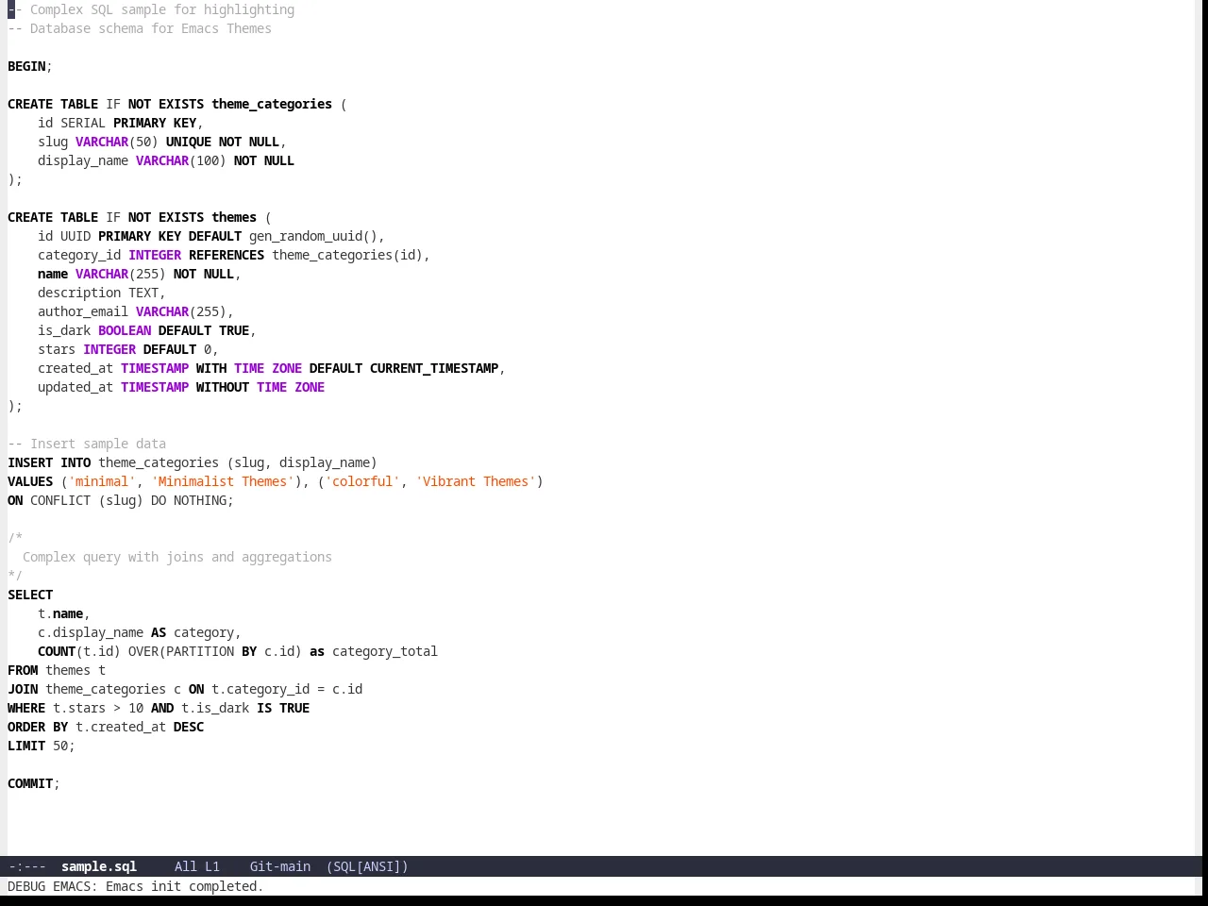This screenshot has height=906, width=1208.
Task: Click the '-- Insert sample data' comment
Action: point(87,444)
